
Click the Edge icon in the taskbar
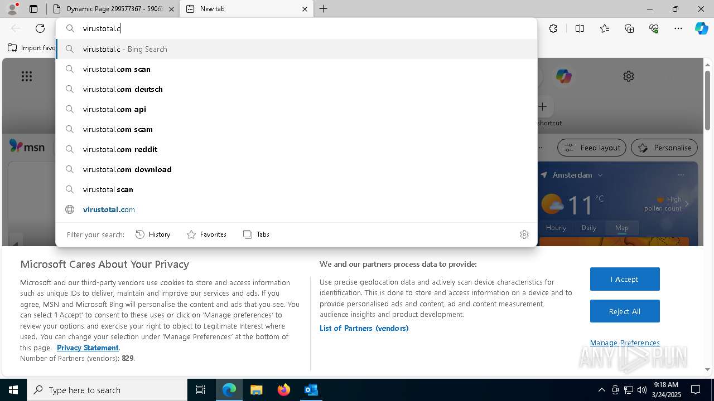click(229, 390)
